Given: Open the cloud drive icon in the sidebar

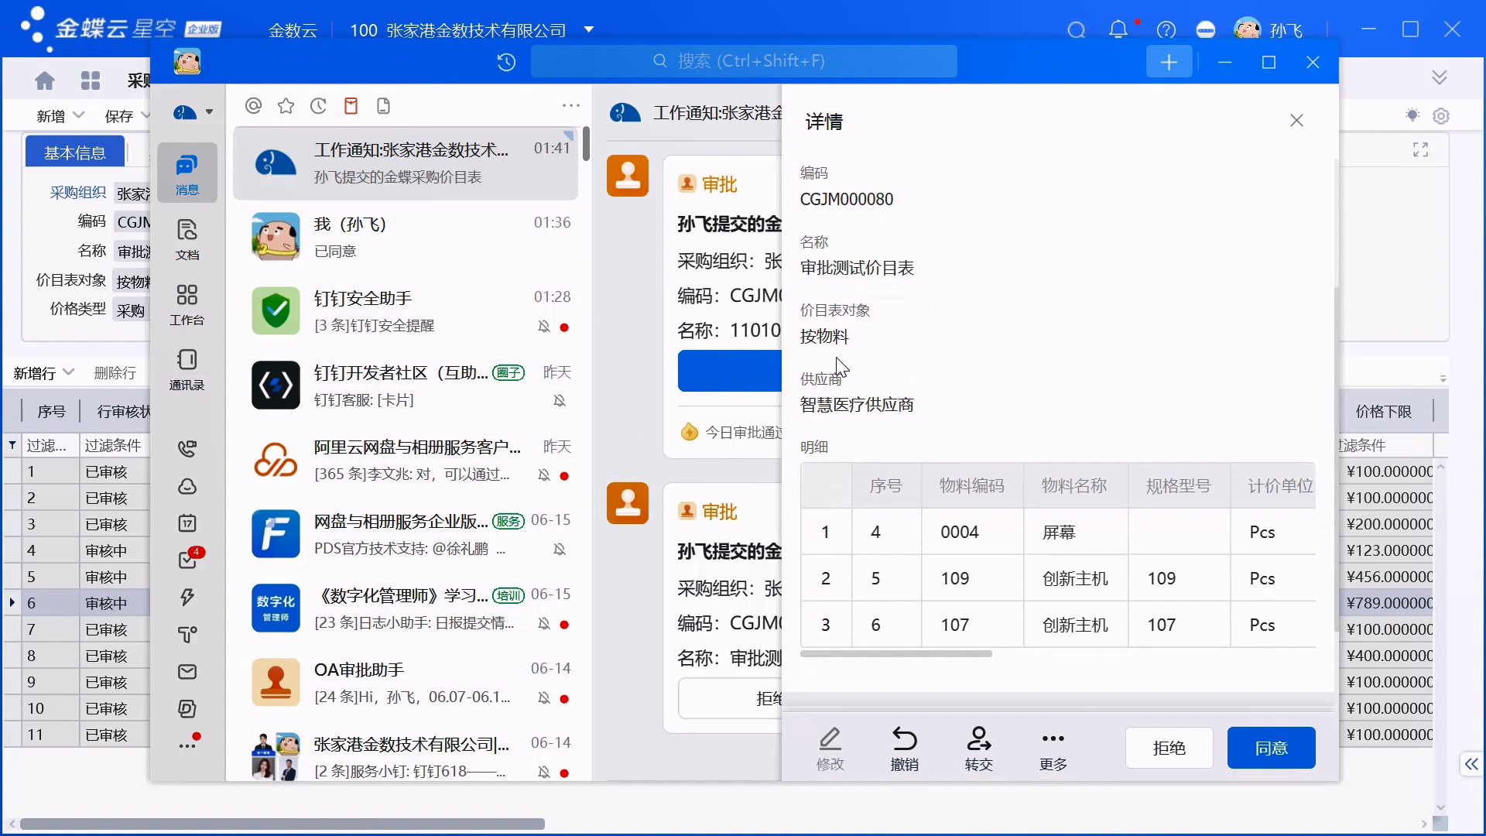Looking at the screenshot, I should (187, 486).
